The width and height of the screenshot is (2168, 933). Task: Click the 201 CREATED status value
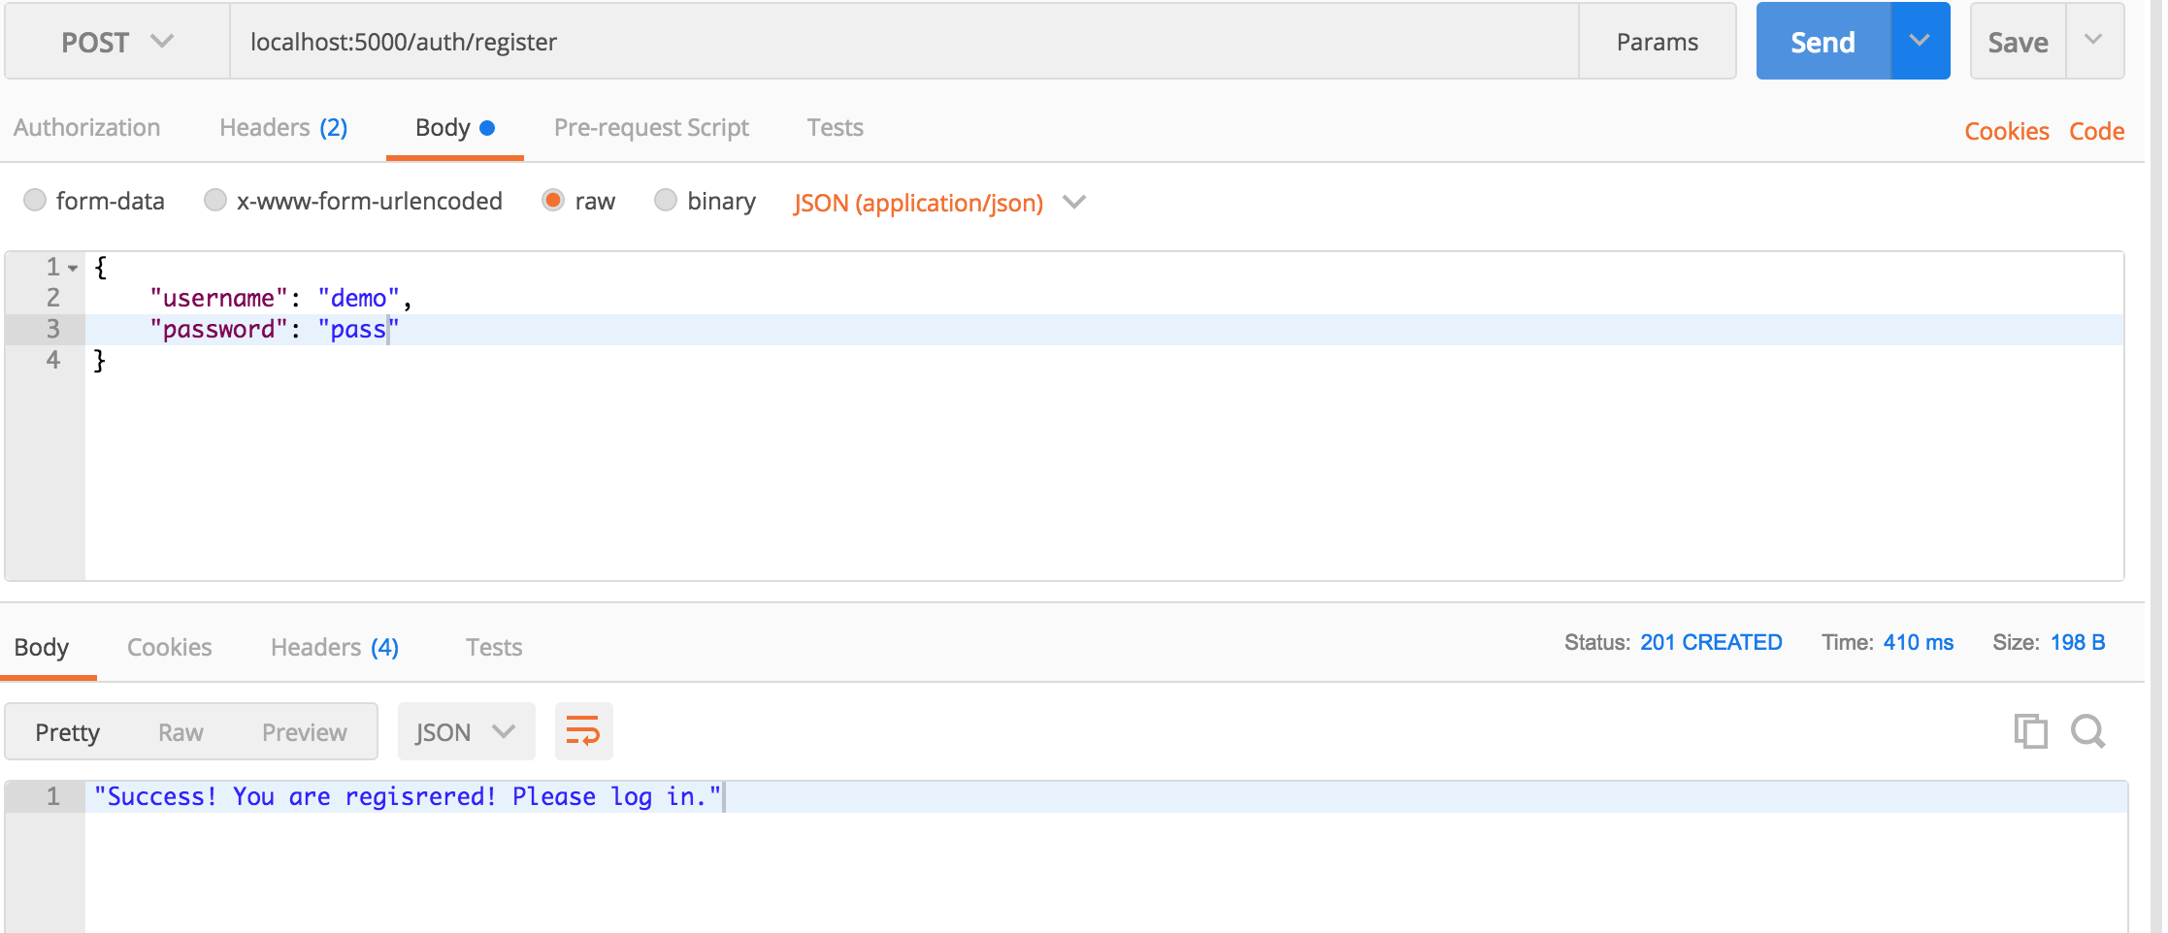[x=1711, y=642]
